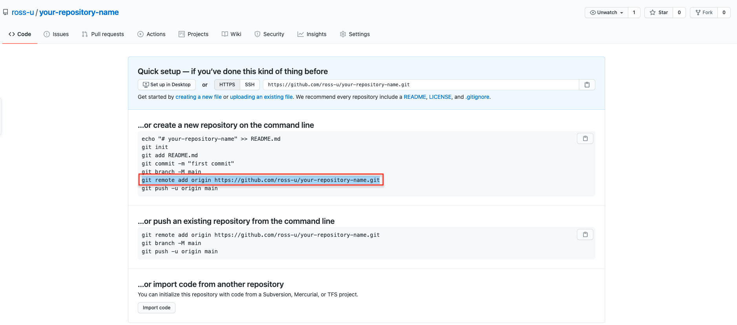Copy the quick setup repository URL
The image size is (737, 325).
click(587, 85)
